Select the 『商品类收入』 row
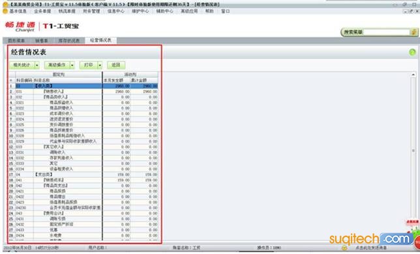 coord(83,97)
